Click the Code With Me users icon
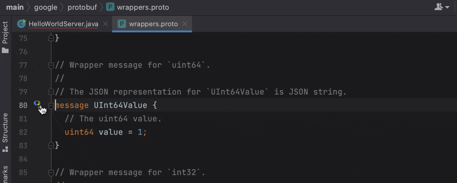The height and width of the screenshot is (183, 457). [438, 7]
